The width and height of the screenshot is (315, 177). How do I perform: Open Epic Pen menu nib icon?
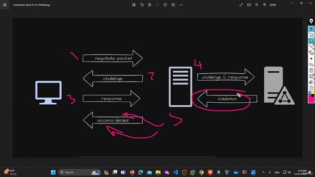pos(311,21)
